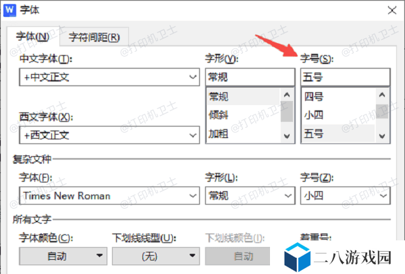Select 小四 in the 字号 list

click(338, 115)
